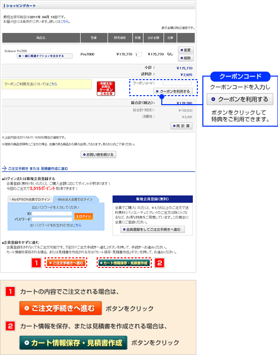This screenshot has width=278, height=355.
Task: Click the orange ログイン button
Action: (84, 216)
